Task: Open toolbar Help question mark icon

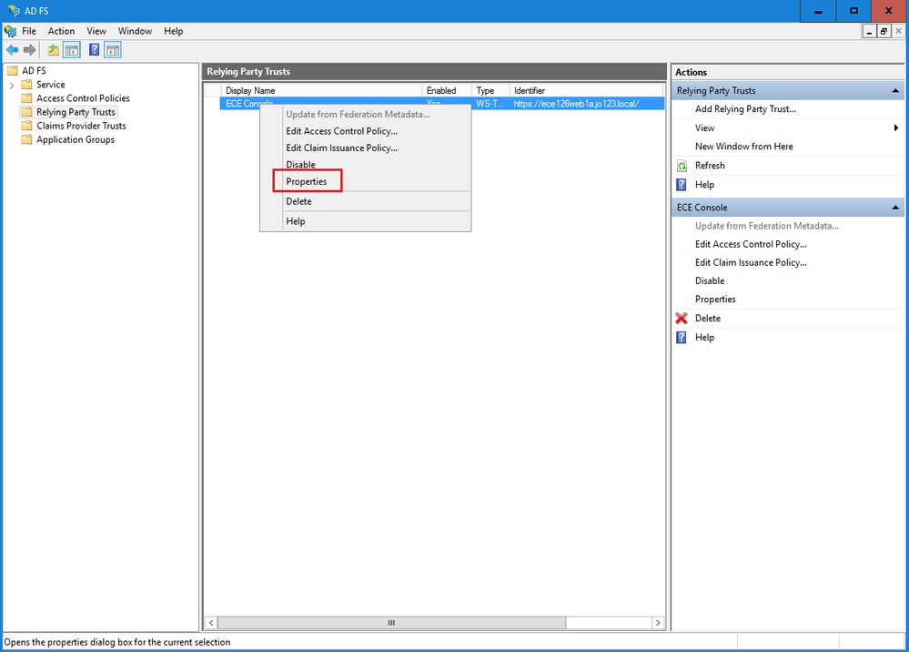Action: pyautogui.click(x=94, y=50)
